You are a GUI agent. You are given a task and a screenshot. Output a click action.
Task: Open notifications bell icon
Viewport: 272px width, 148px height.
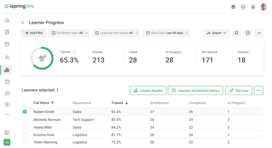point(253,7)
